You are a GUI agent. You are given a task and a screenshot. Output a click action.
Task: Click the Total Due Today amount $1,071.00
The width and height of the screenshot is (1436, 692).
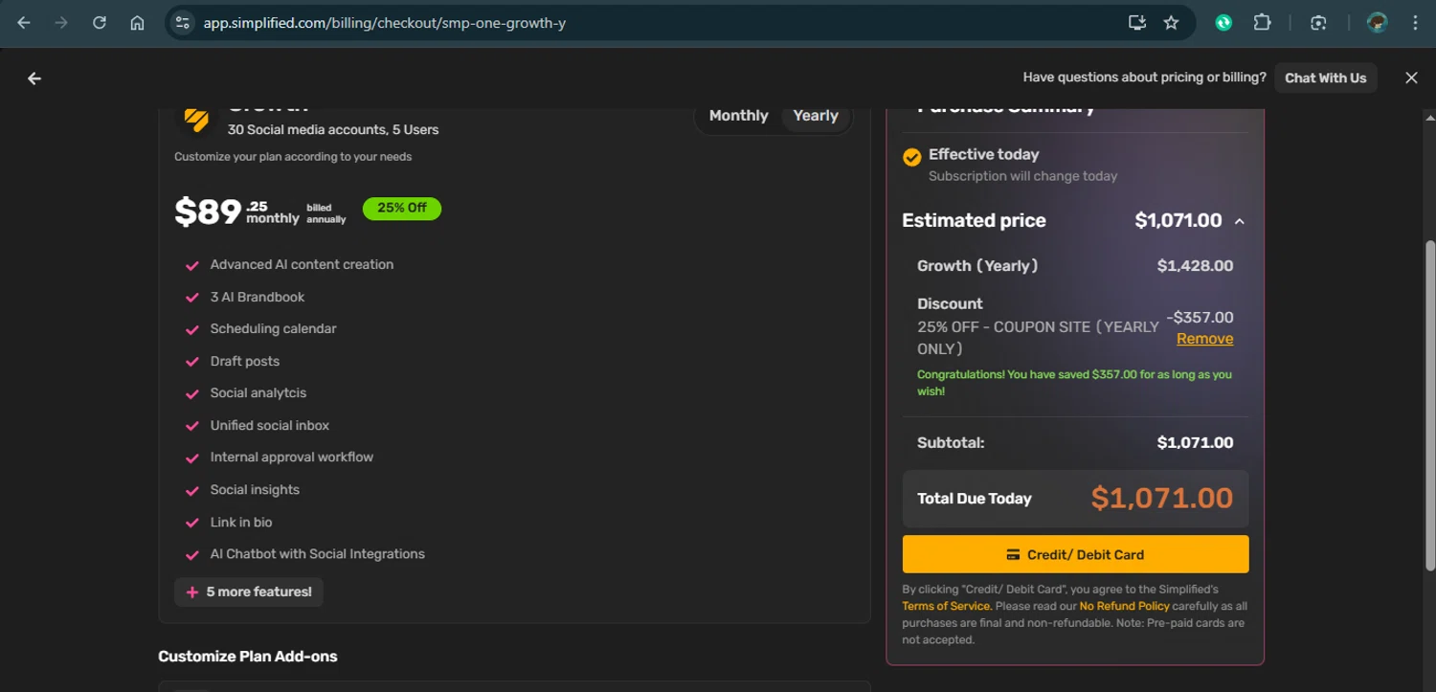[1162, 498]
